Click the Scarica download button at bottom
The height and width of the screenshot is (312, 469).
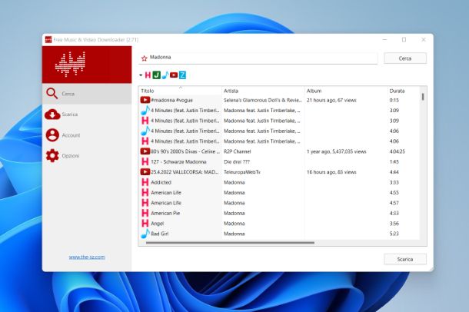405,259
